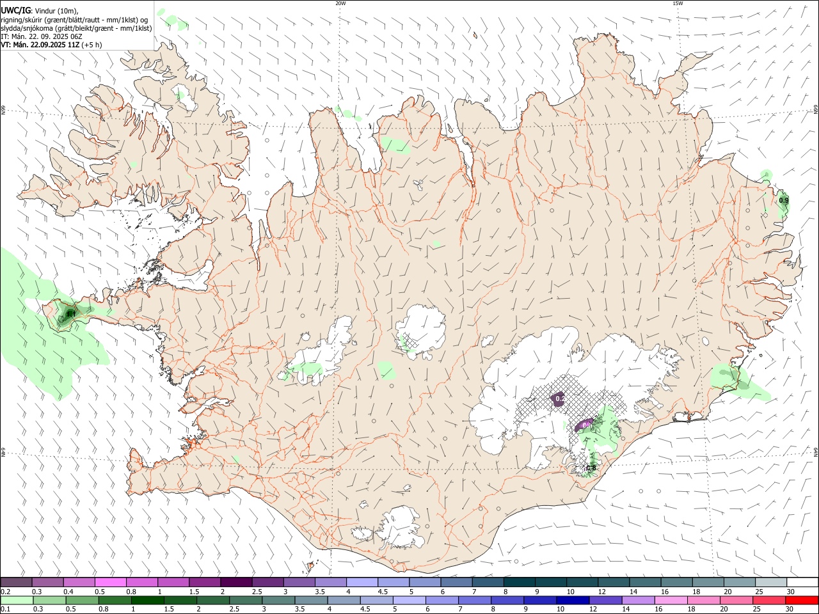The image size is (819, 614).
Task: Select the 0.3 mauve swatch in upper legend row
Action: pos(48,582)
